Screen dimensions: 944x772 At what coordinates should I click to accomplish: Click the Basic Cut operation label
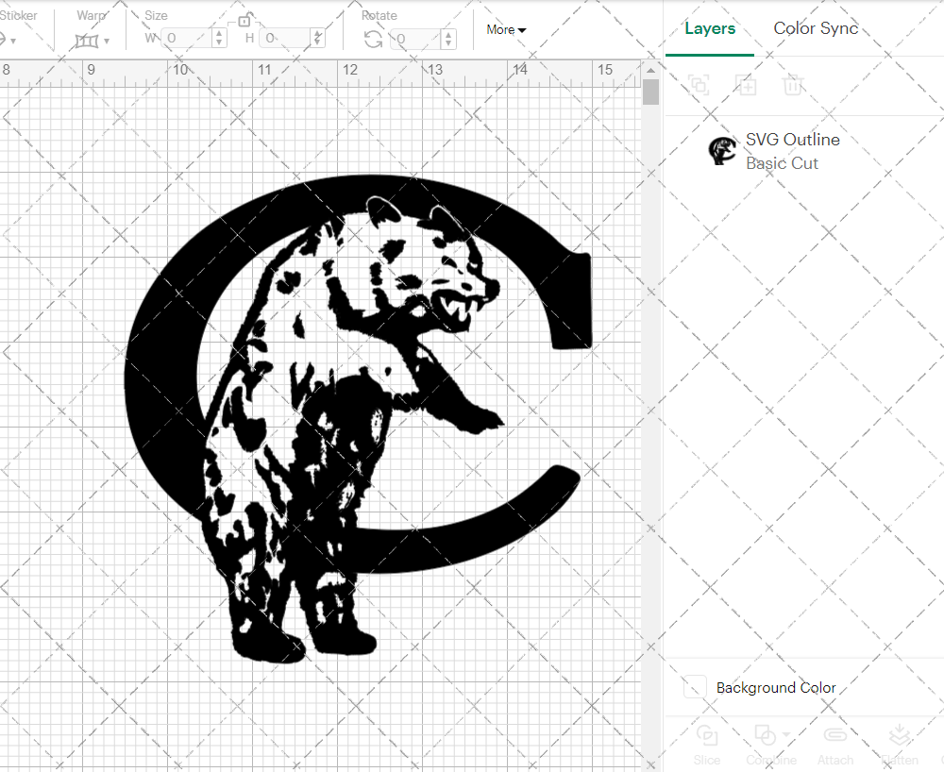click(x=783, y=163)
